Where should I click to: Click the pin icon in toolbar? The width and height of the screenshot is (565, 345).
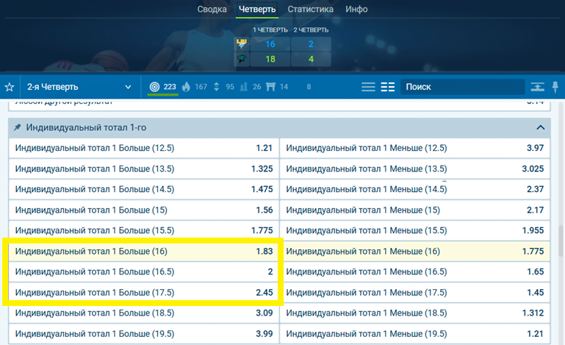point(555,87)
